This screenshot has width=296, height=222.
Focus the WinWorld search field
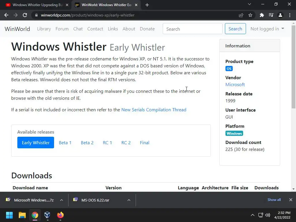(x=193, y=29)
